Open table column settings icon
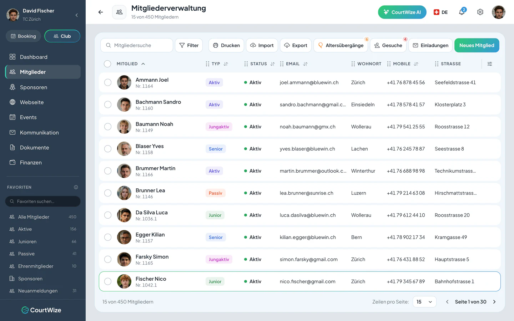Screen dimensions: 514x321 [490, 64]
